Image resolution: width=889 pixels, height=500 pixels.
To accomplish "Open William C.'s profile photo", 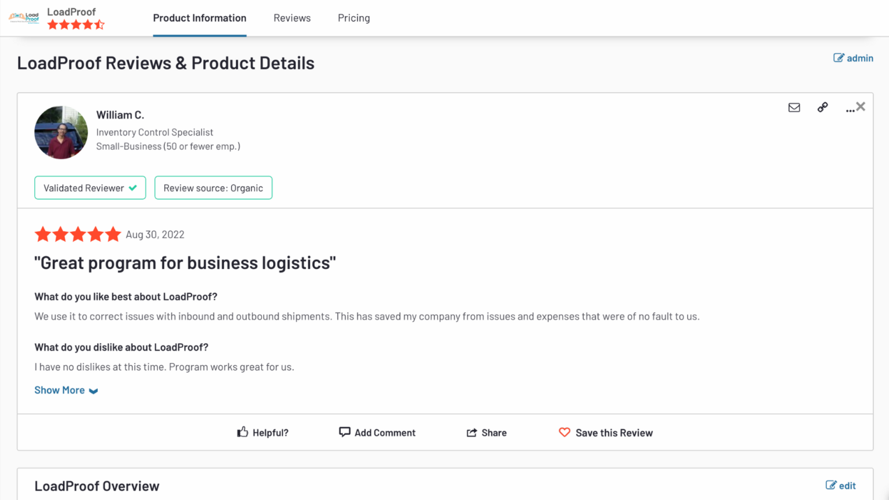I will 61,133.
